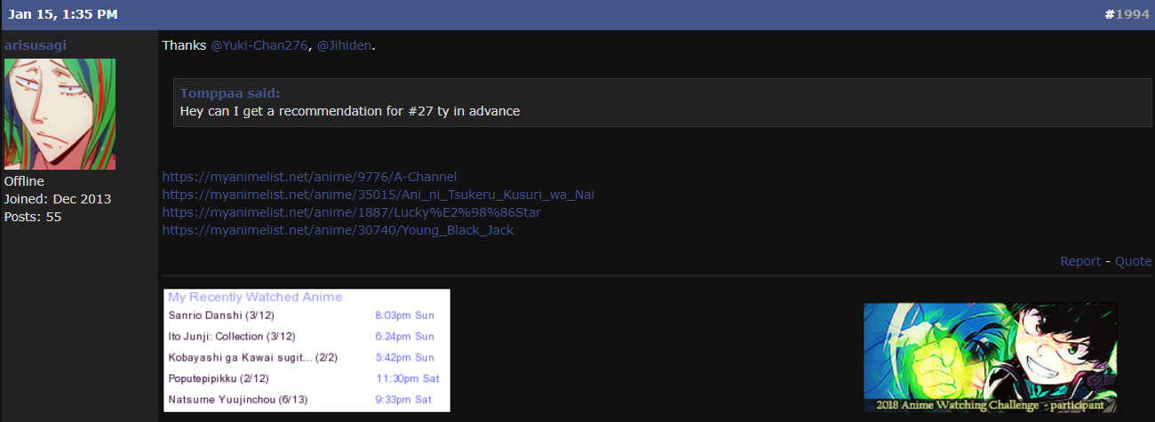Click the '11:30pm Sat' timestamp

pos(407,378)
